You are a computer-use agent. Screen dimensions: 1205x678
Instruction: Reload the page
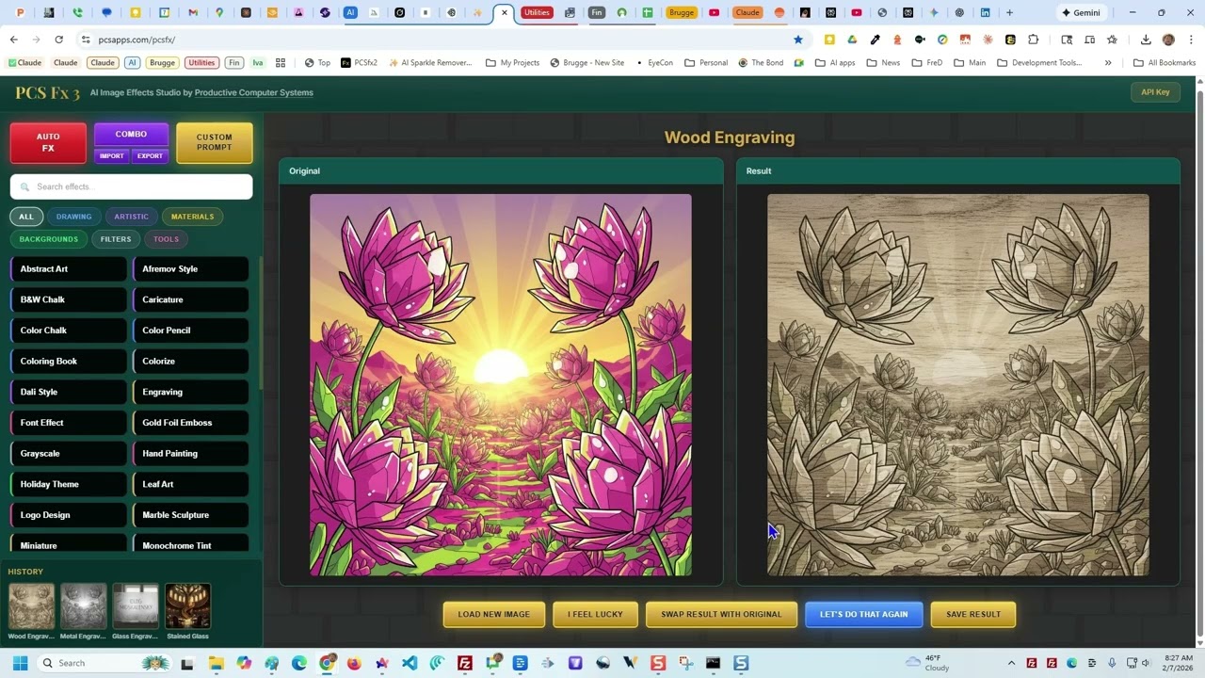pos(58,40)
